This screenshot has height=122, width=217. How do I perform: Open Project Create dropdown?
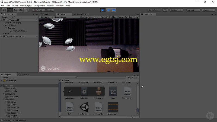[5, 78]
